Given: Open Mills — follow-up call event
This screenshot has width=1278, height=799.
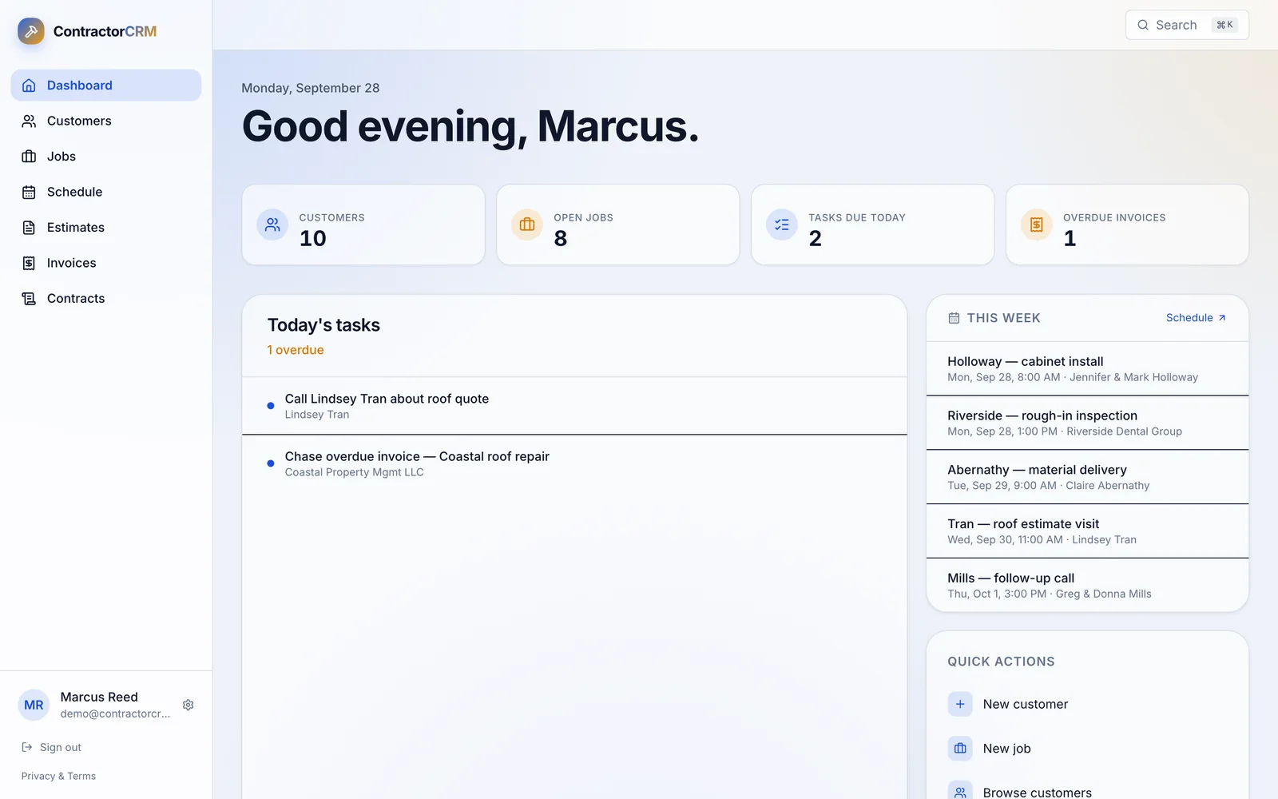Looking at the screenshot, I should tap(1087, 585).
